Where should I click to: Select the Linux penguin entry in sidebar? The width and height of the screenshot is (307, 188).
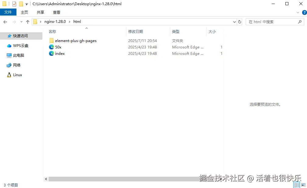tap(18, 75)
